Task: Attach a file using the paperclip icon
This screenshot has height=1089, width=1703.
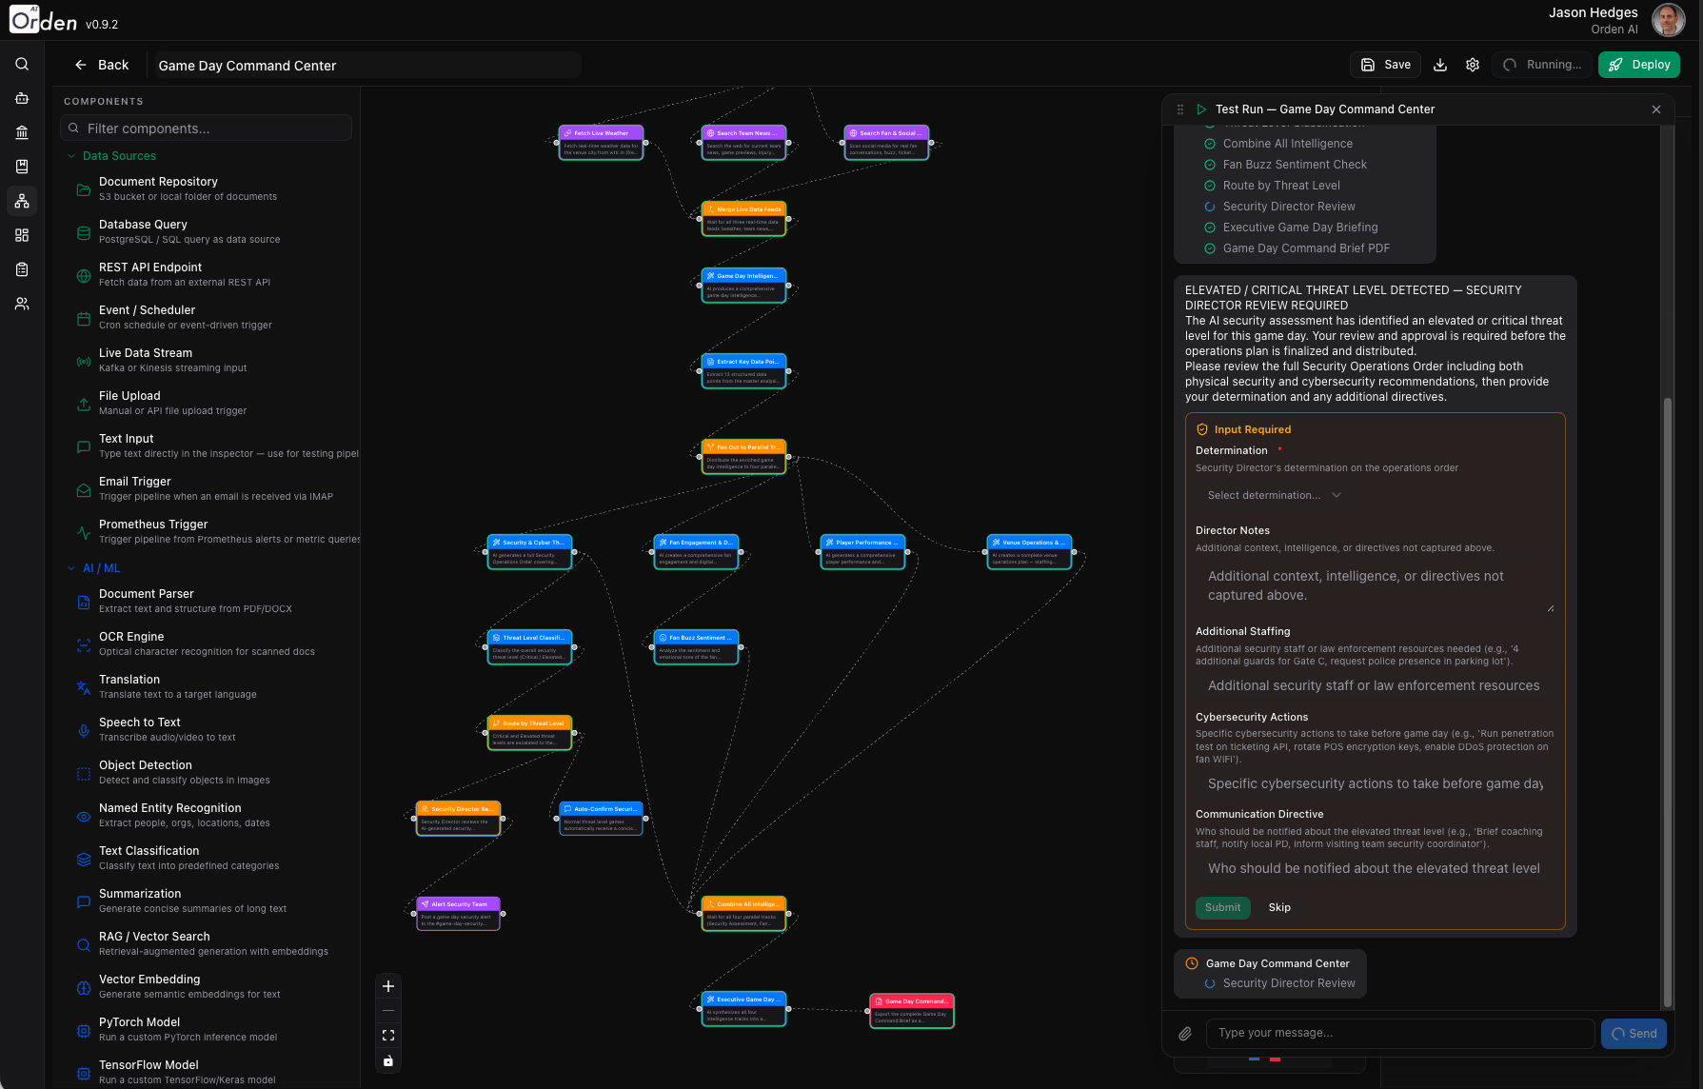Action: (1185, 1033)
